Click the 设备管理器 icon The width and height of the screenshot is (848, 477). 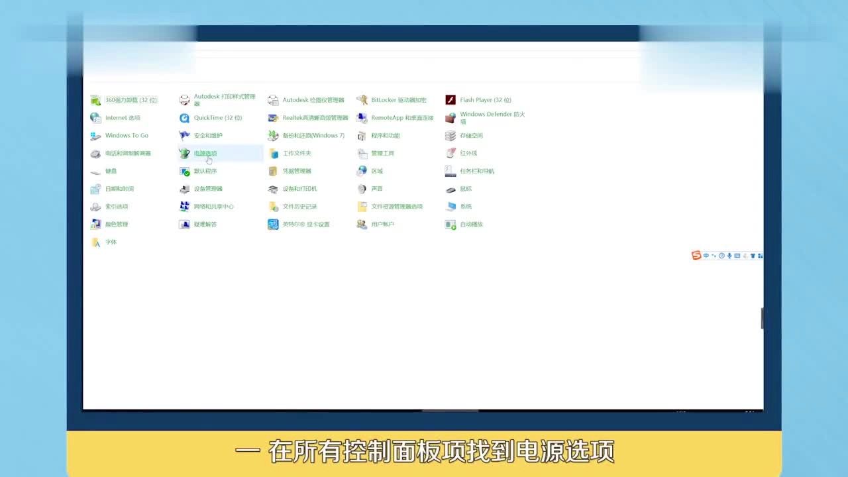coord(184,189)
